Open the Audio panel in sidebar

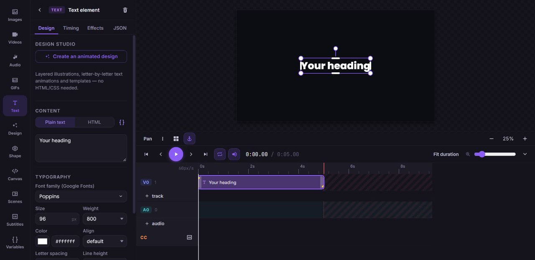click(15, 61)
